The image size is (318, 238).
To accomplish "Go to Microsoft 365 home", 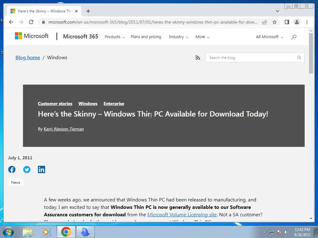I will [80, 37].
